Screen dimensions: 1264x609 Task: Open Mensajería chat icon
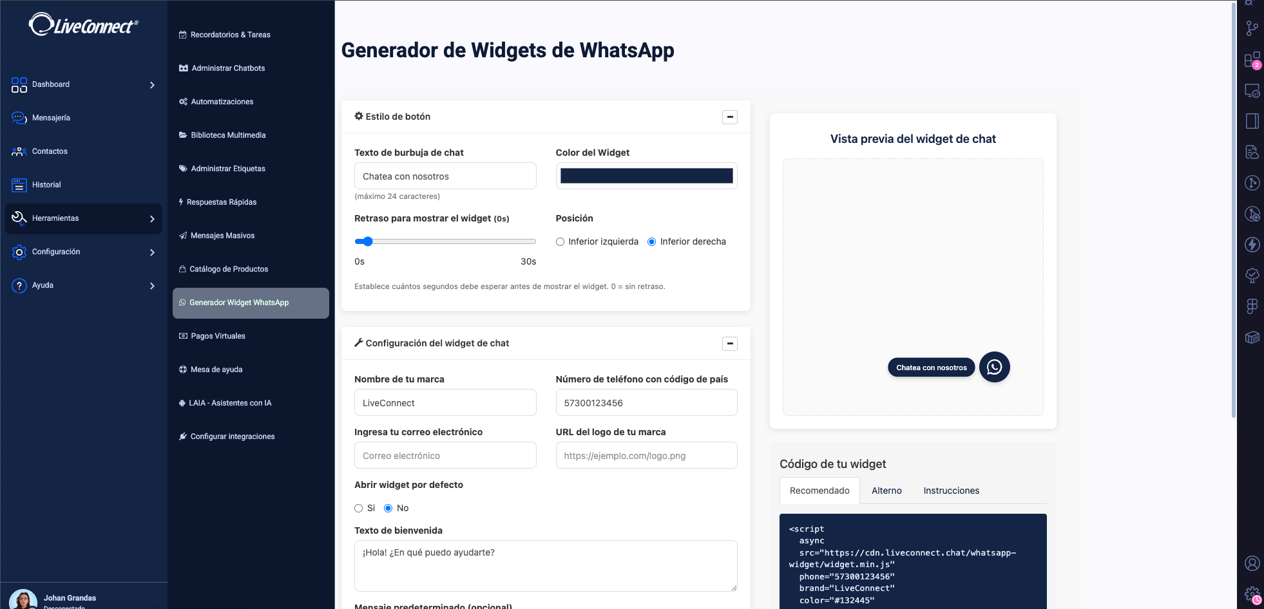tap(19, 118)
